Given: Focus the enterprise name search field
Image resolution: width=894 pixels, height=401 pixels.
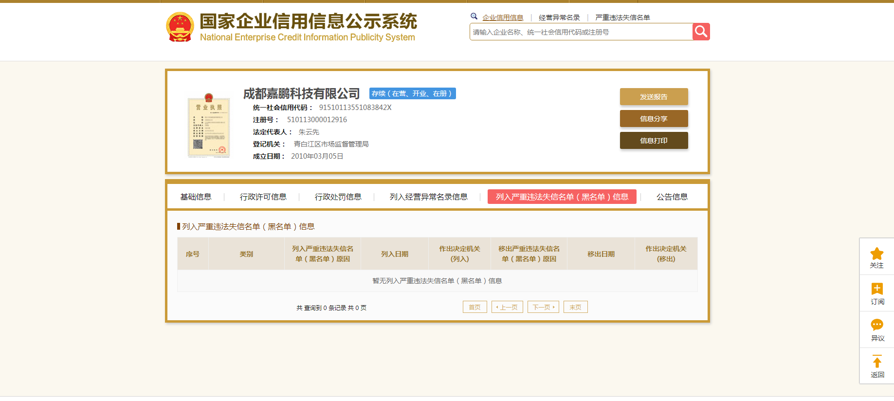Looking at the screenshot, I should (x=581, y=32).
